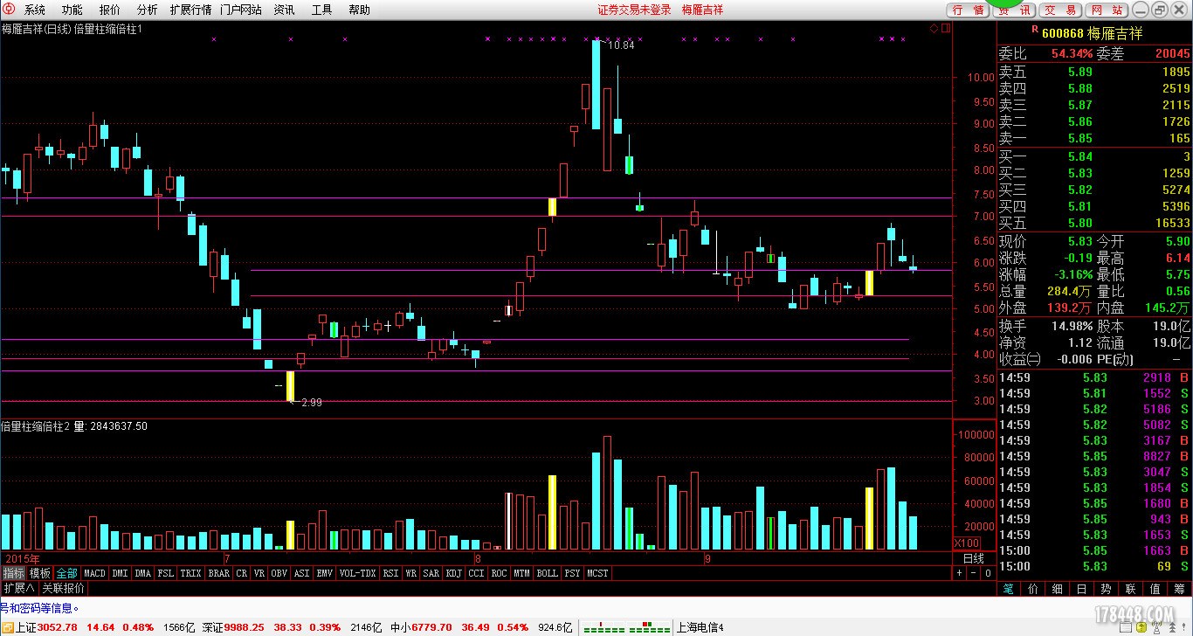Switch to MACD indicator
The height and width of the screenshot is (636, 1193).
tap(94, 573)
